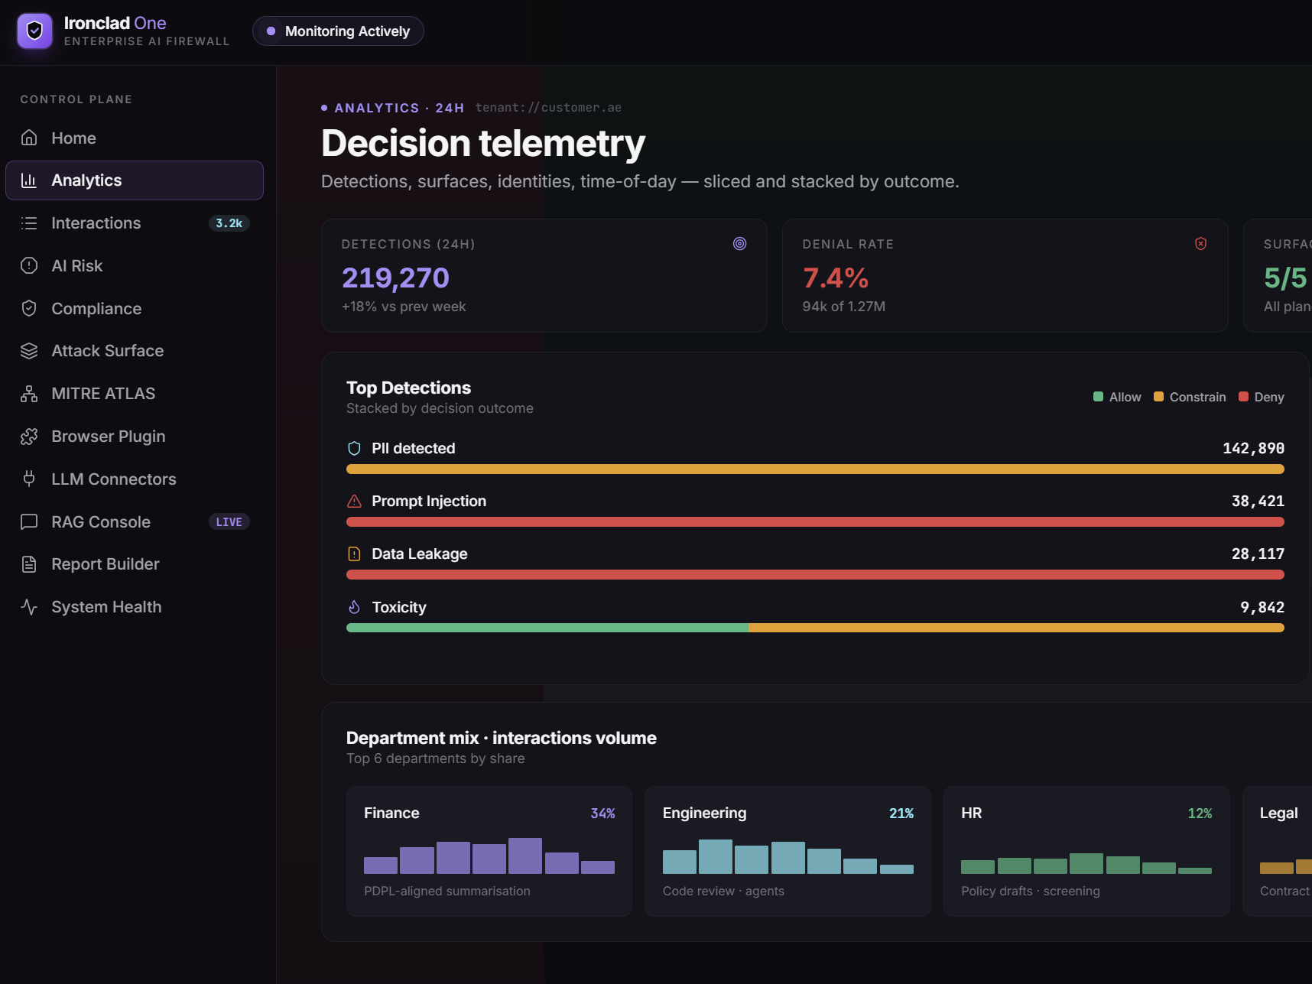Click the '+18% vs prev week' text

[404, 307]
